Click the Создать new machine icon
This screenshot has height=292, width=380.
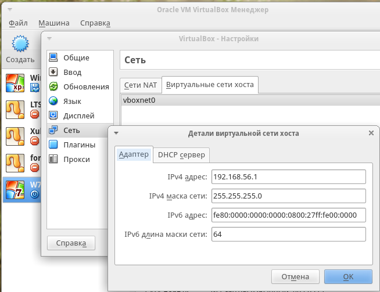[x=20, y=44]
